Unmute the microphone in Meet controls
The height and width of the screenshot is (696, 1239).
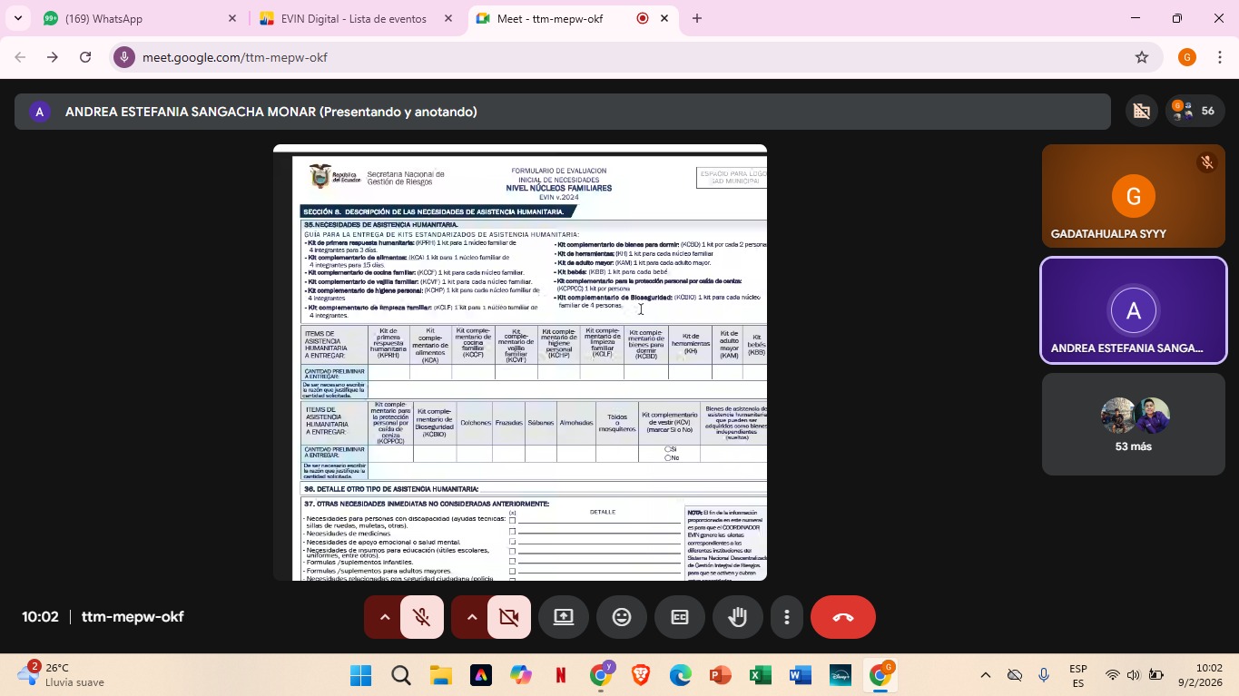(x=422, y=617)
